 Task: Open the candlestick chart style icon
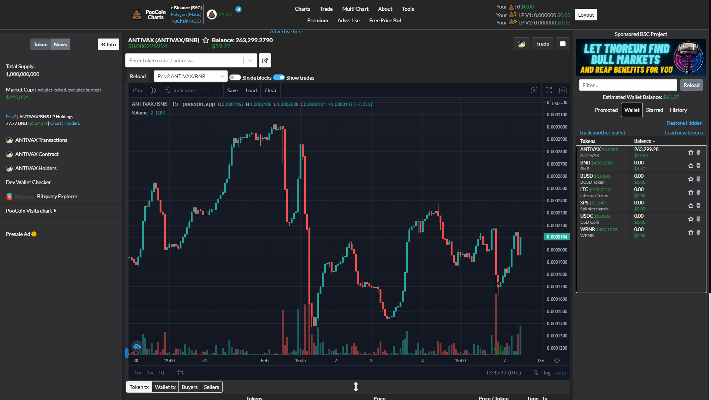click(153, 90)
